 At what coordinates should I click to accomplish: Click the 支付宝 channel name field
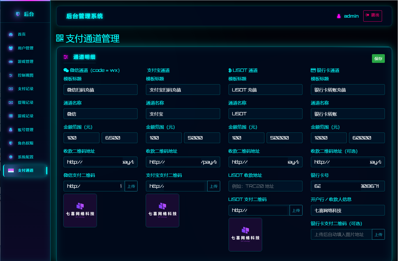click(183, 114)
